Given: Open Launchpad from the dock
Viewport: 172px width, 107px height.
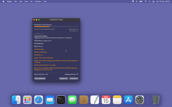Looking at the screenshot, I should [x=28, y=100].
